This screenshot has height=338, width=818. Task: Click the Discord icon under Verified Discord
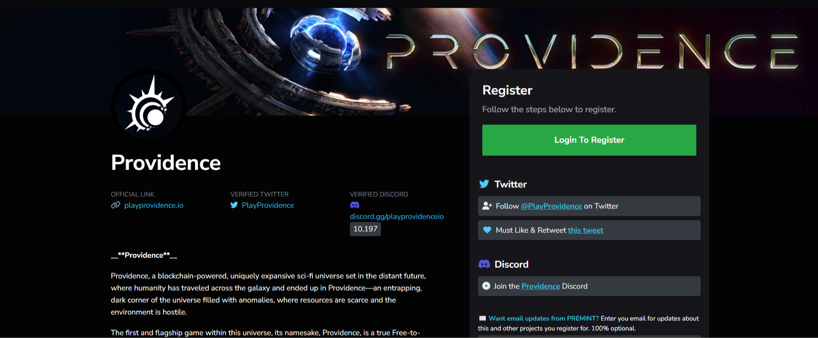click(x=355, y=205)
